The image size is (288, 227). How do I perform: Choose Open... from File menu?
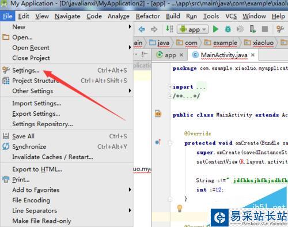[67, 37]
